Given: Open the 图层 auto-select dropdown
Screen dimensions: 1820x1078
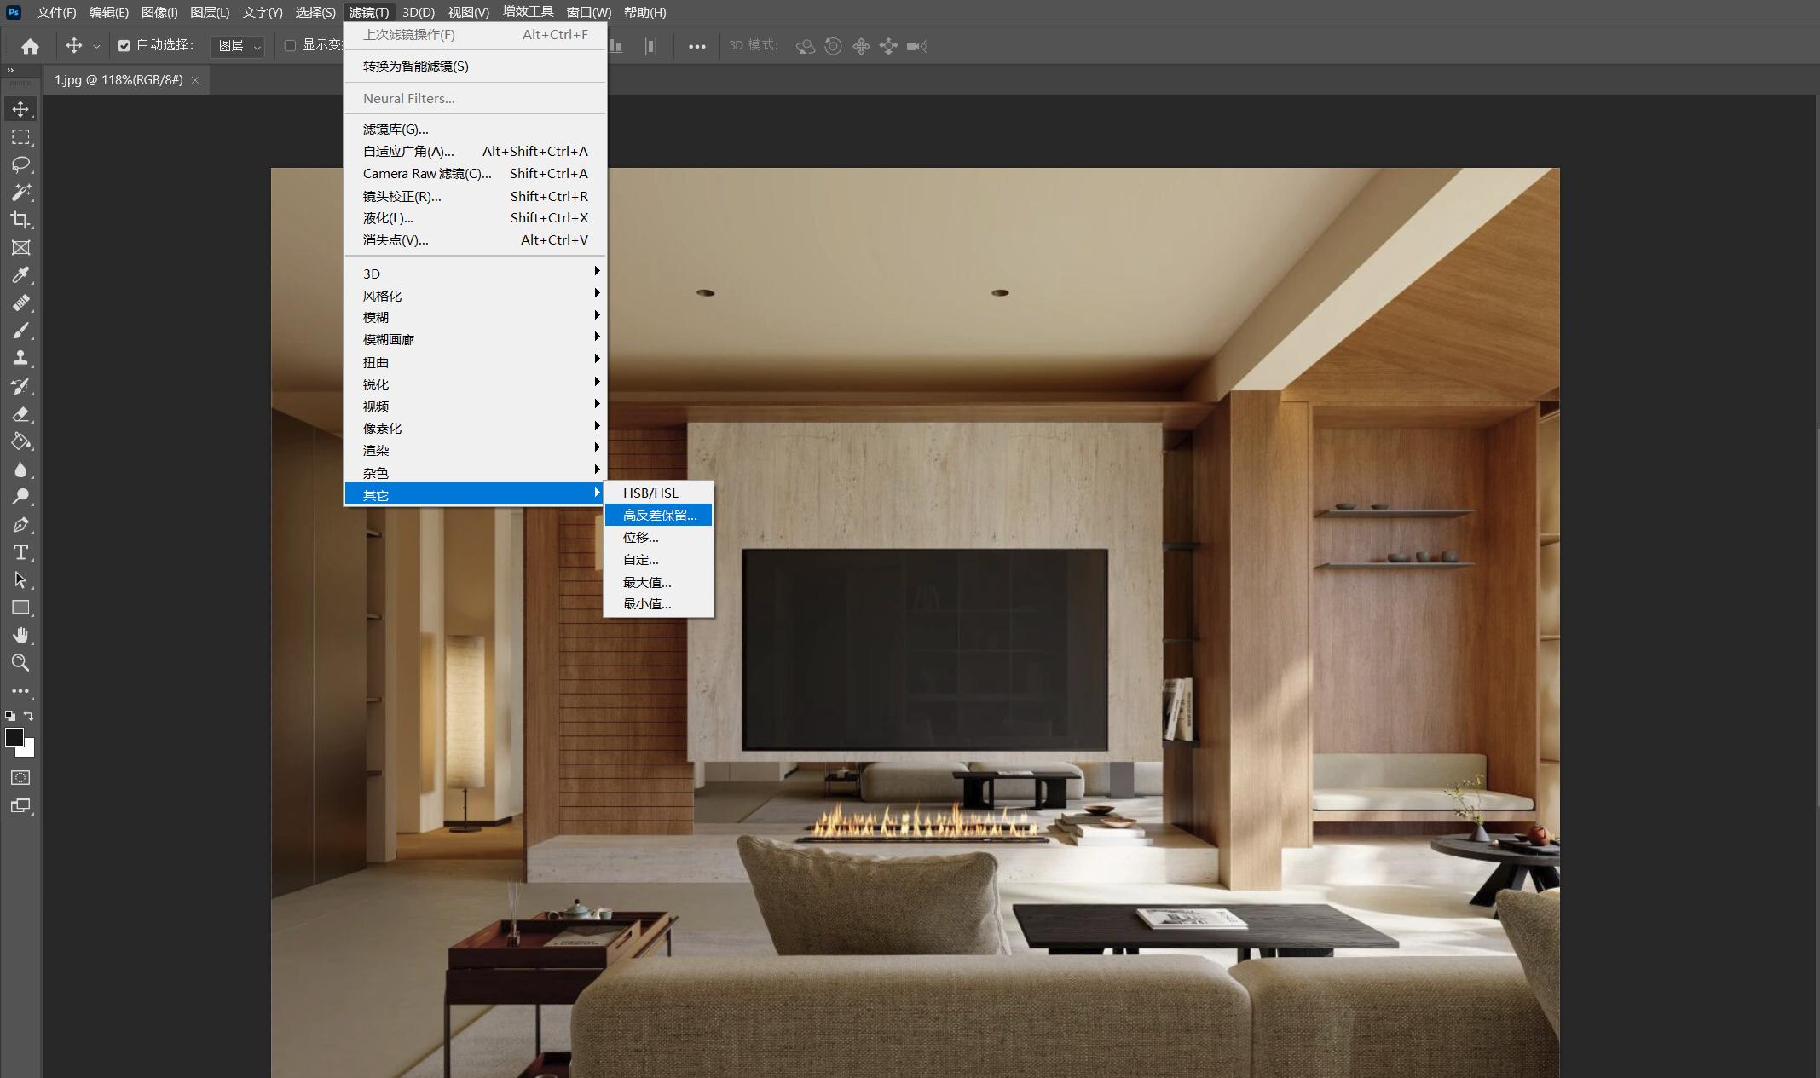Looking at the screenshot, I should click(237, 46).
